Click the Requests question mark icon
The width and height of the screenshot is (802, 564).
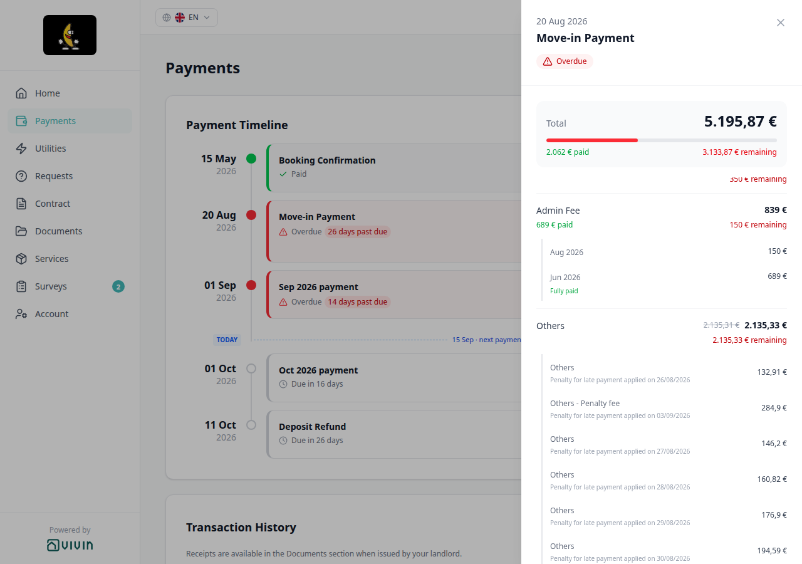coord(21,176)
